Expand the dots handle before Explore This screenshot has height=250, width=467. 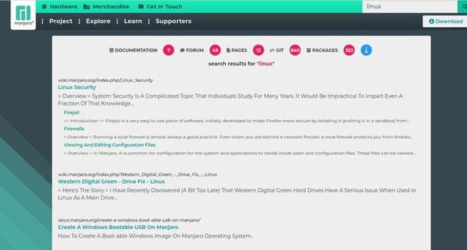pyautogui.click(x=79, y=22)
